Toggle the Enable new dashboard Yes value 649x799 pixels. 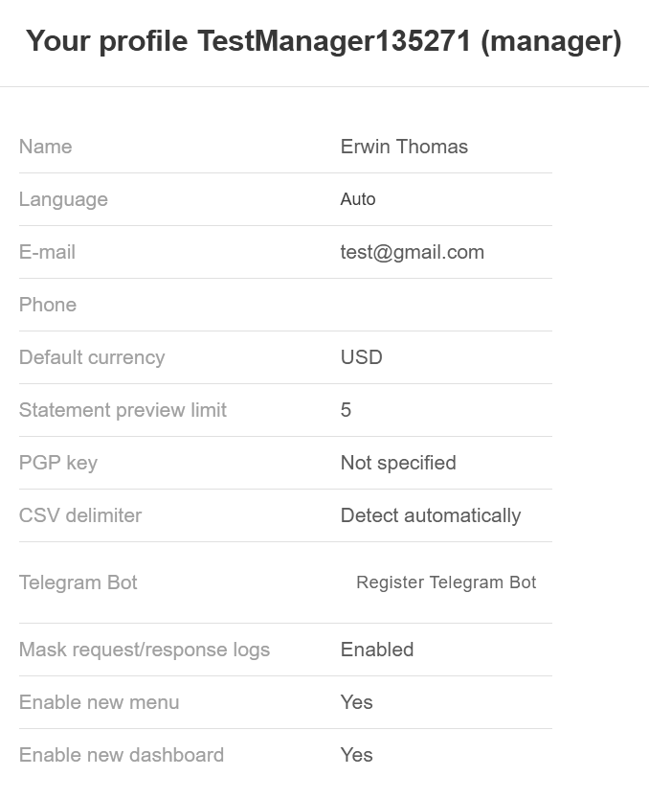click(x=356, y=755)
